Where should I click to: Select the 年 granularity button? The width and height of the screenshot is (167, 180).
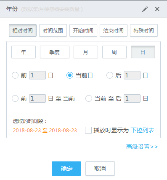click(24, 52)
